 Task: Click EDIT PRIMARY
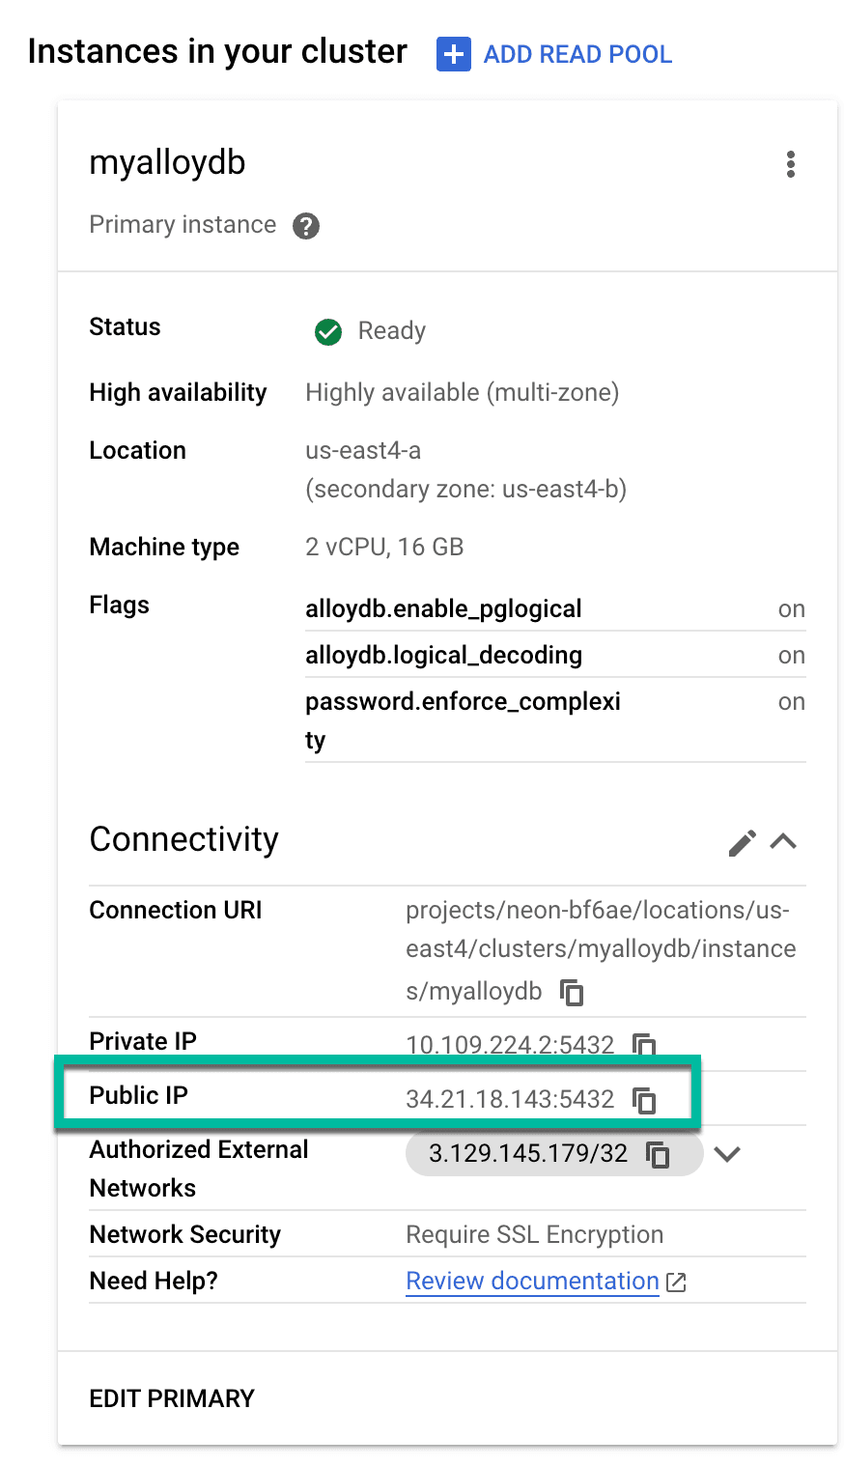(172, 1397)
